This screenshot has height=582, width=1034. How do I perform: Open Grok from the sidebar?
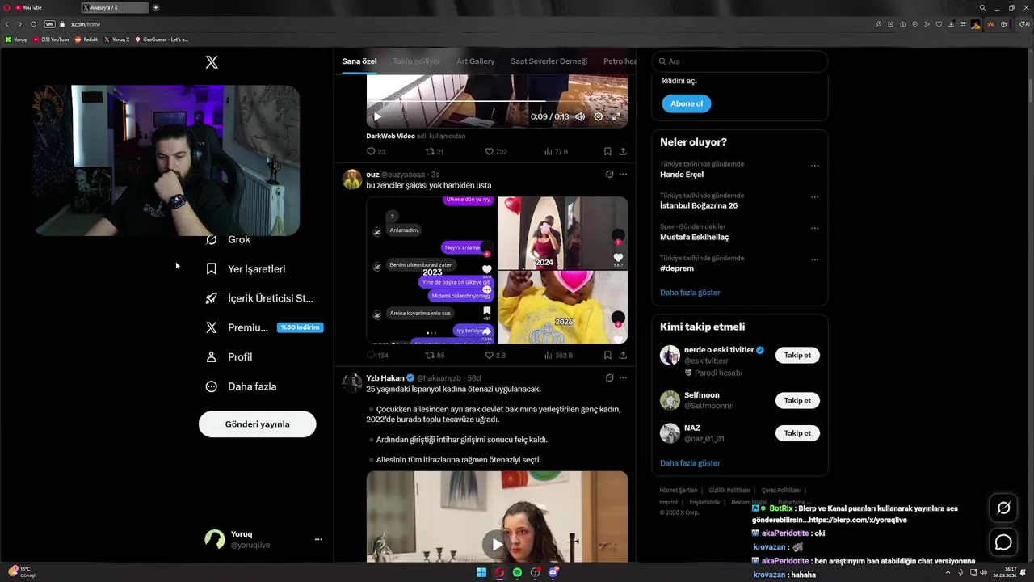[229, 239]
